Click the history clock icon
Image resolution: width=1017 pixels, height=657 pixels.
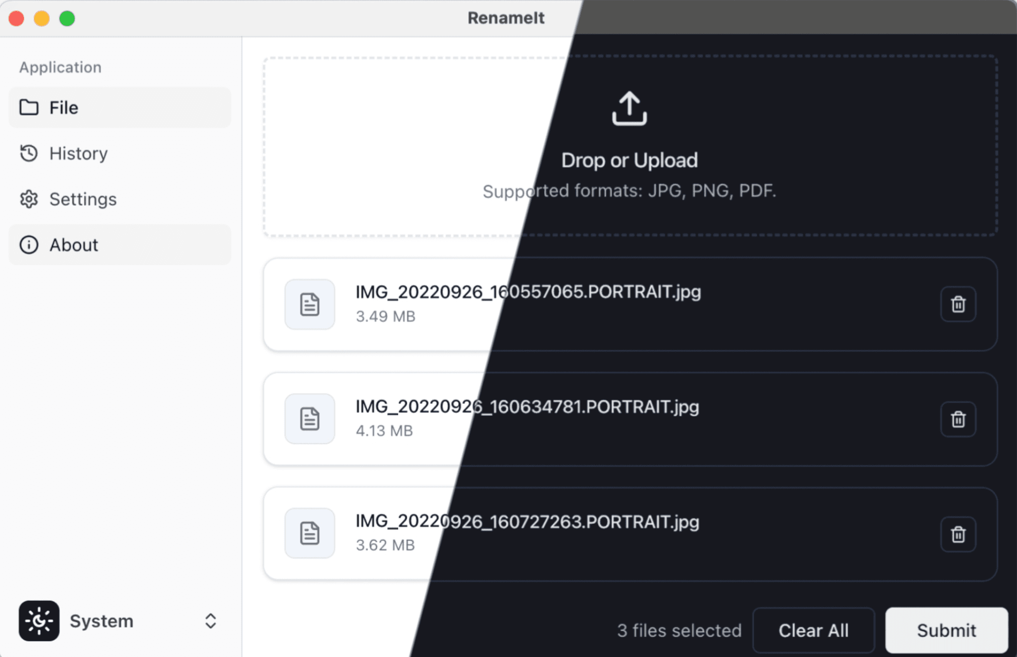coord(29,153)
